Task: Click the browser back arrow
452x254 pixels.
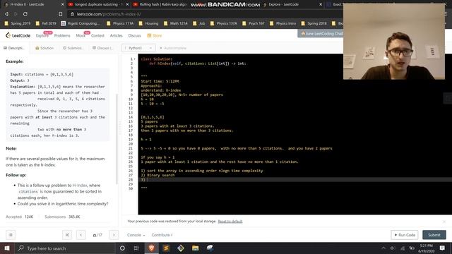Action: [x=6, y=14]
